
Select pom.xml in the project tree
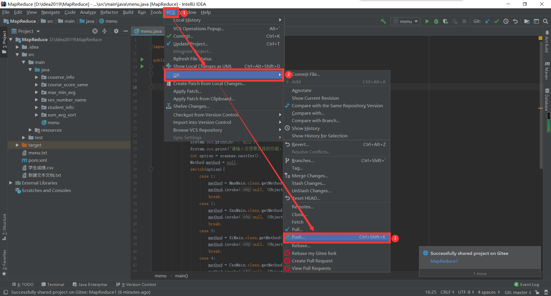[37, 160]
